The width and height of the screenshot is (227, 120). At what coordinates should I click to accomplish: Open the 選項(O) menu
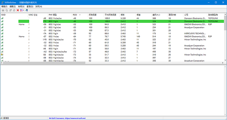click(x=30, y=6)
